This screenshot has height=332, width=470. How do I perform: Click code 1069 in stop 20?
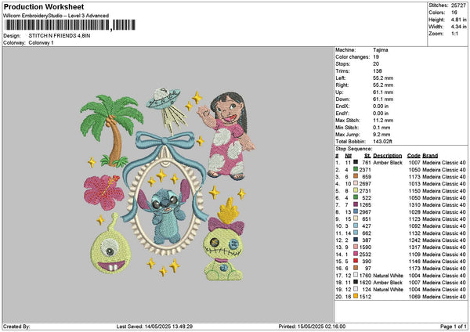pyautogui.click(x=414, y=297)
